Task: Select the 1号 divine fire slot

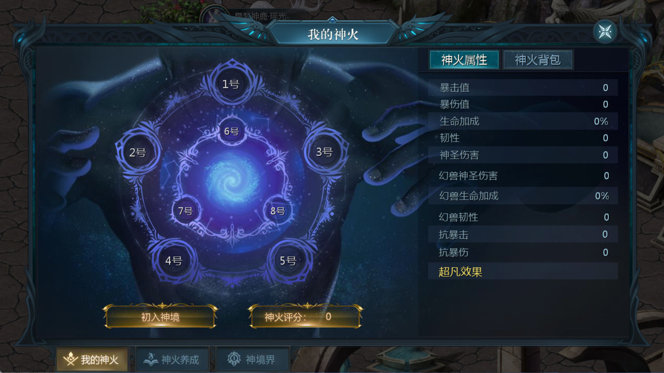Action: click(x=231, y=84)
